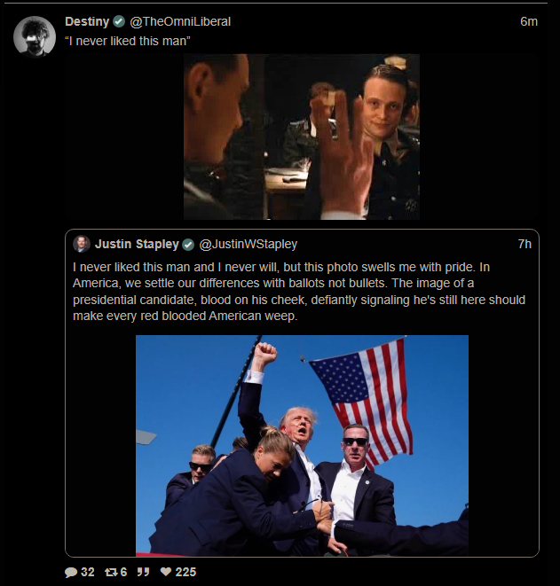Click Destiny's verified checkmark badge
The height and width of the screenshot is (586, 560).
coord(119,21)
